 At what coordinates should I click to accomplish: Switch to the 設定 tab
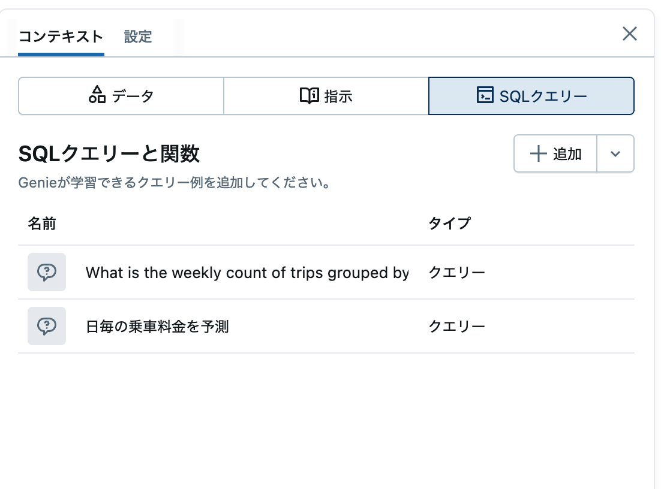[138, 37]
